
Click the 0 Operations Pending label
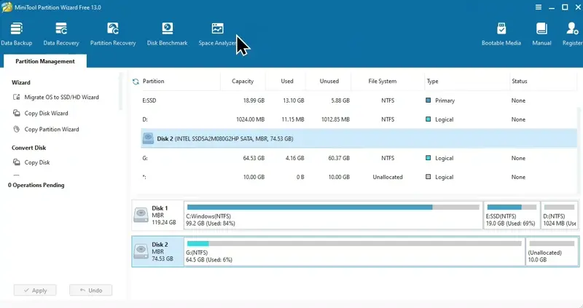(x=36, y=185)
